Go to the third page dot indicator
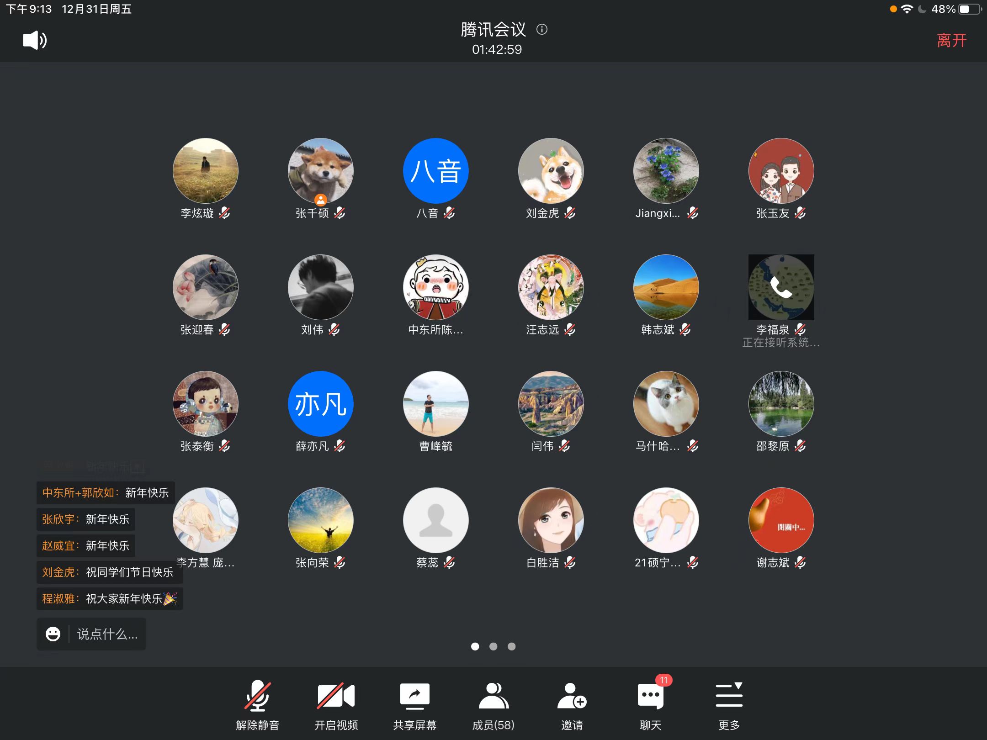Viewport: 987px width, 740px height. point(511,646)
